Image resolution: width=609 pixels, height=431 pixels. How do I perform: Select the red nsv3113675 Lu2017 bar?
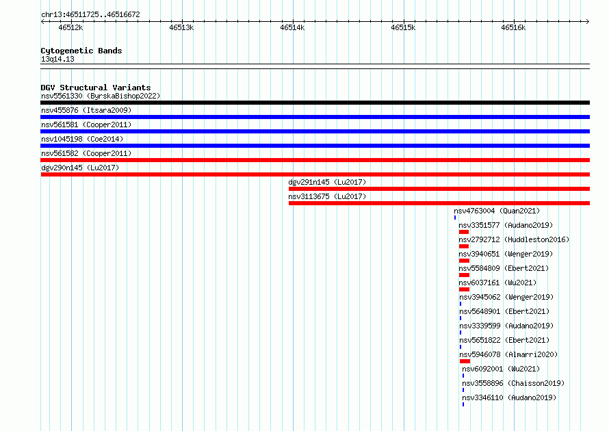click(x=439, y=203)
